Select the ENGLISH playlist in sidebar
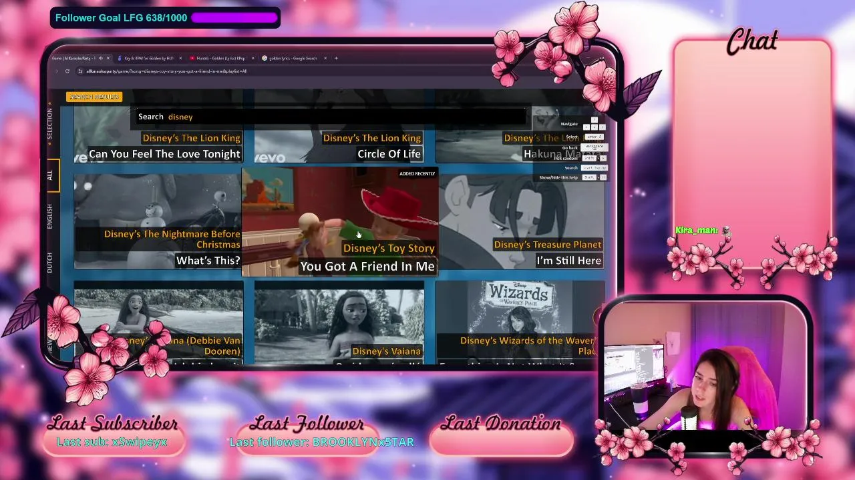 pyautogui.click(x=49, y=217)
